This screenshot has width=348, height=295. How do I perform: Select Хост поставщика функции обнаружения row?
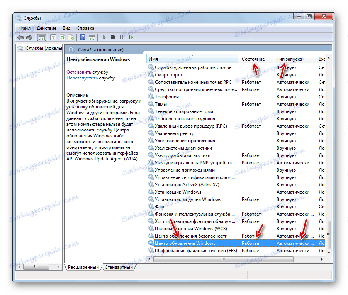pyautogui.click(x=236, y=221)
